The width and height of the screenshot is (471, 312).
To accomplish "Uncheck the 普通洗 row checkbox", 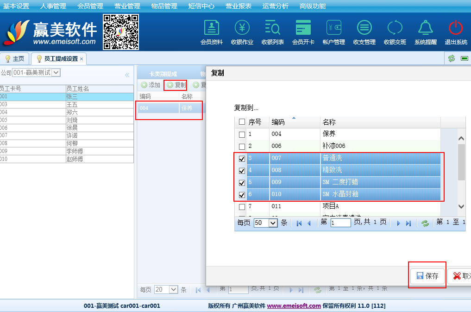I will (242, 159).
